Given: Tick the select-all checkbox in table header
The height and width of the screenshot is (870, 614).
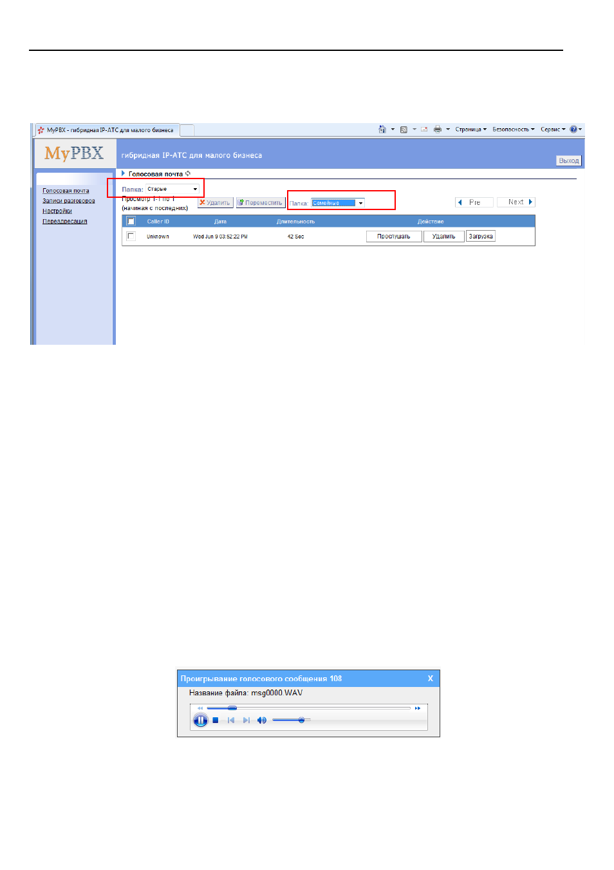Looking at the screenshot, I should 131,221.
